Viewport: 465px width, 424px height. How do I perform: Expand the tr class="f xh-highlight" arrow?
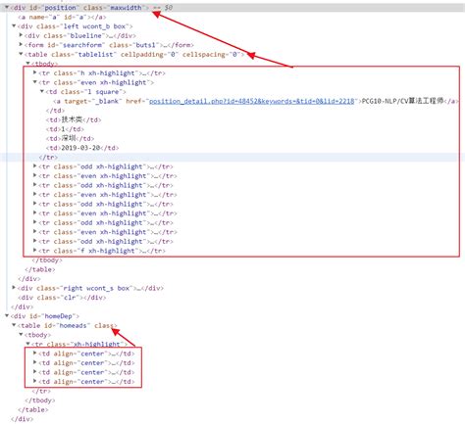(x=35, y=251)
